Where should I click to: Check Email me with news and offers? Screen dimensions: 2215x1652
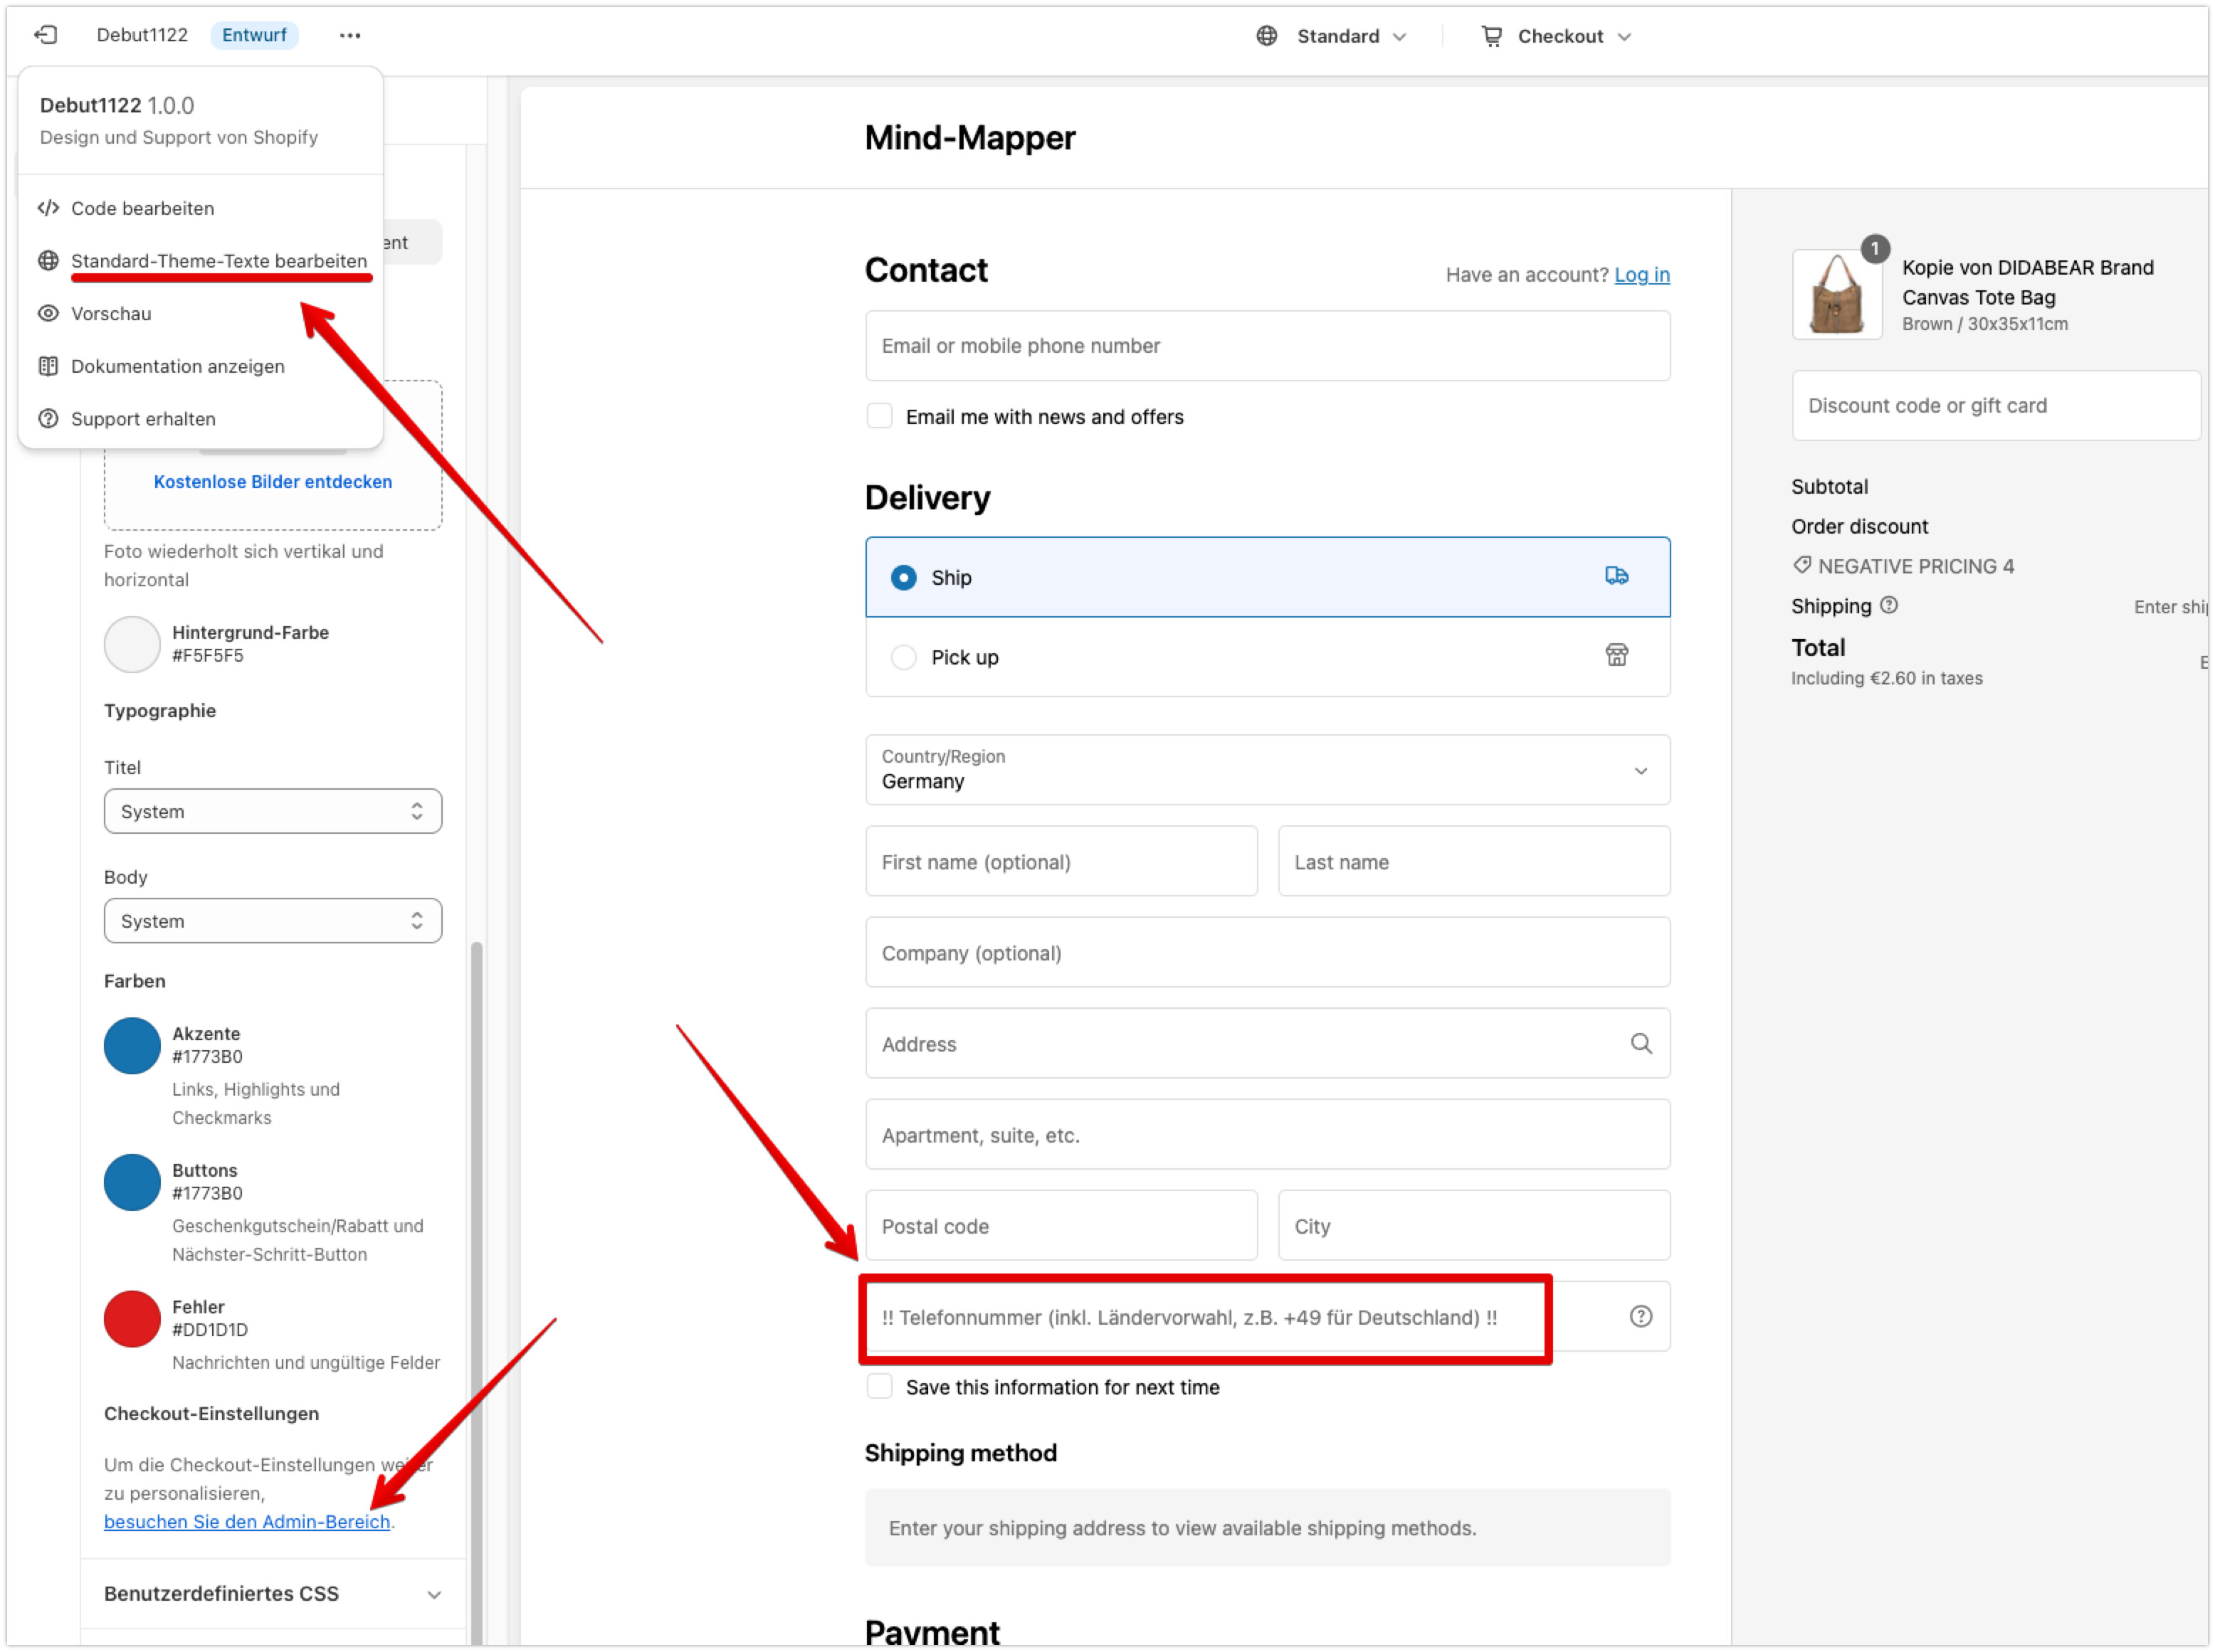[880, 416]
